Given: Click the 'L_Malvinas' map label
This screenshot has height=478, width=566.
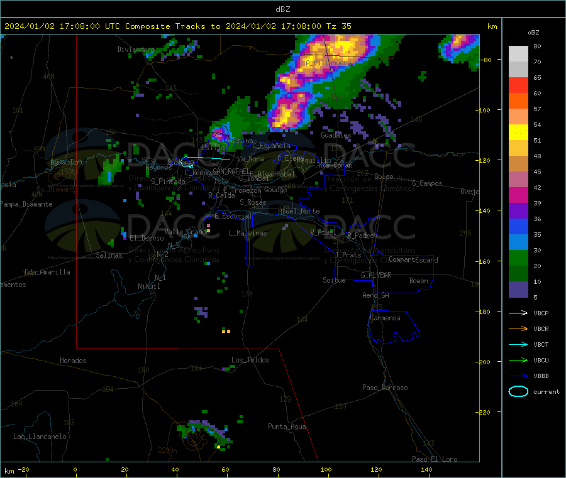Looking at the screenshot, I should pyautogui.click(x=248, y=233).
